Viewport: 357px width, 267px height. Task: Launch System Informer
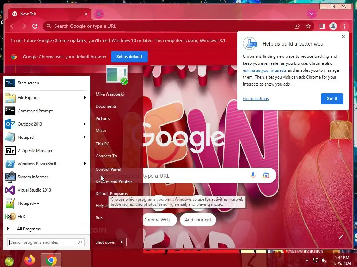(x=47, y=177)
